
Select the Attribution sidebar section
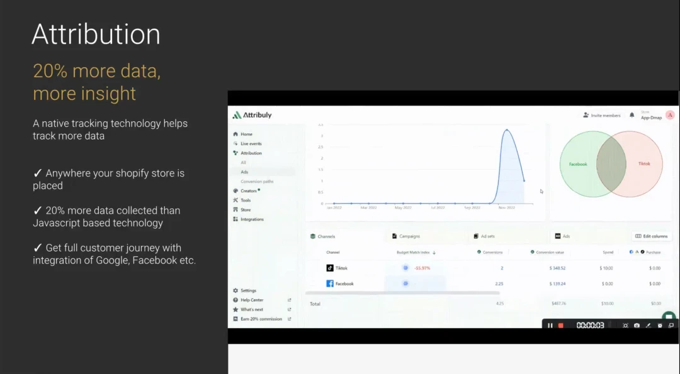247,153
